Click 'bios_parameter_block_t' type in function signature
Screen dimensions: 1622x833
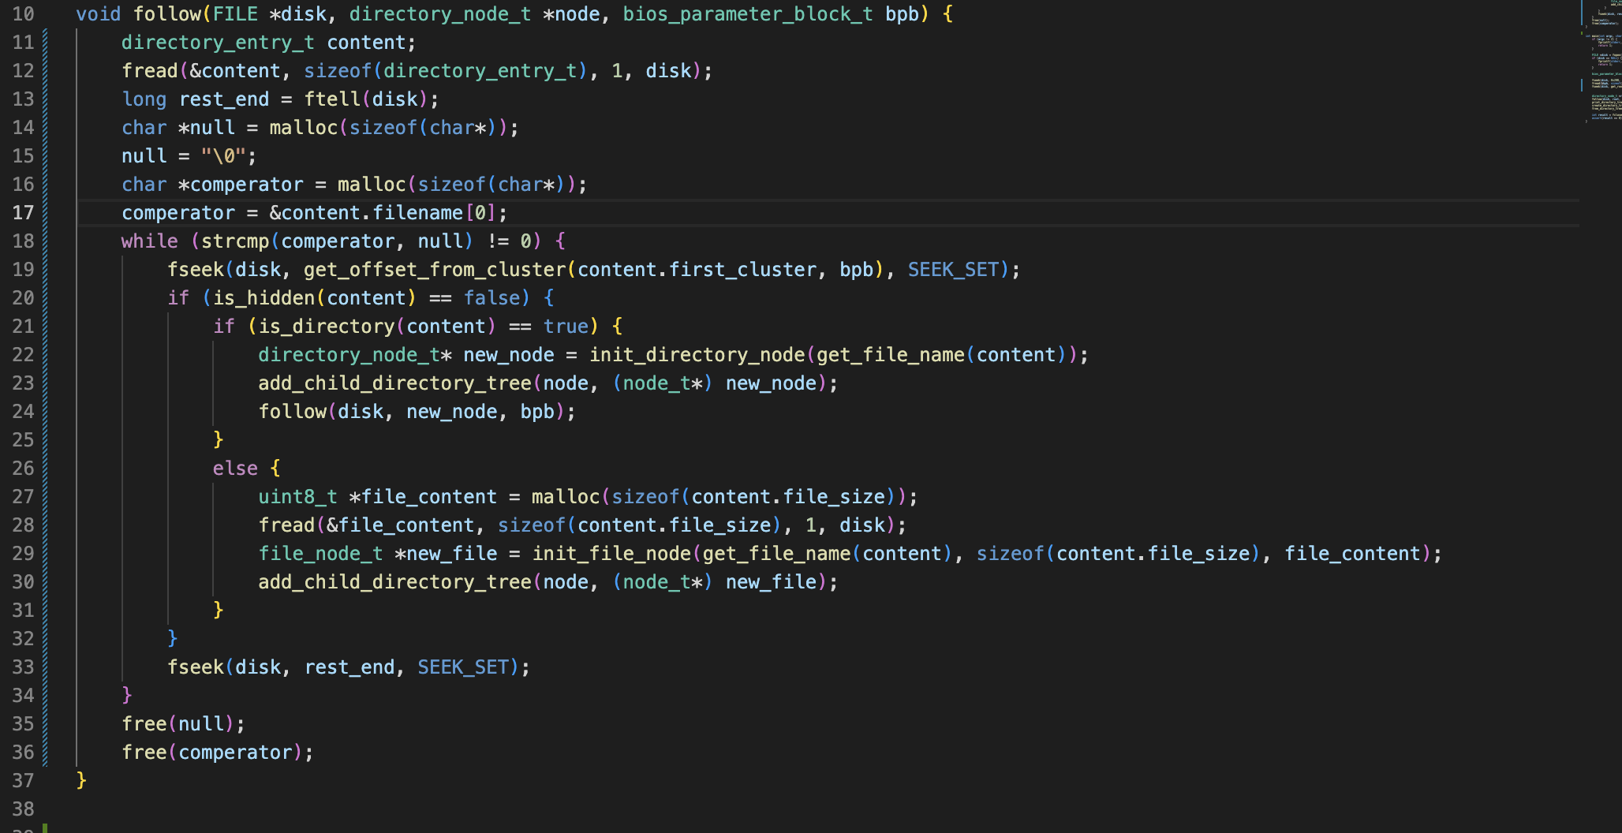(x=747, y=14)
